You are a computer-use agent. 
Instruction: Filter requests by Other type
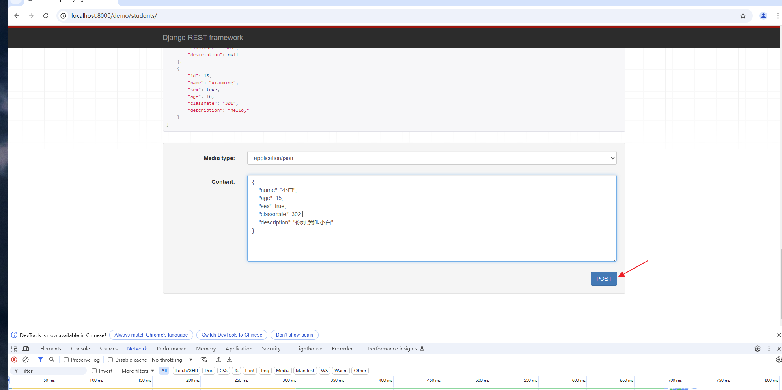(x=360, y=371)
